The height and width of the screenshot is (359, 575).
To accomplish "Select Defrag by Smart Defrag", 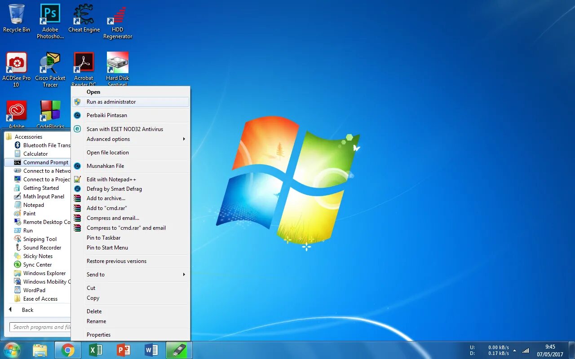I will (x=131, y=189).
